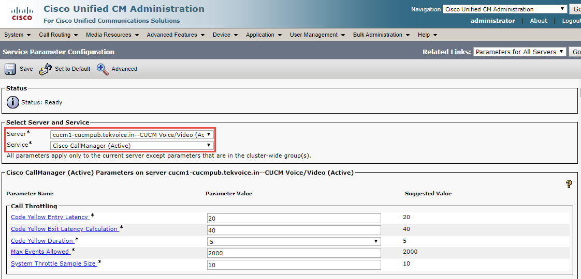Click the Max Events Allowed field
Viewport: 581px width, 279px height.
294,253
